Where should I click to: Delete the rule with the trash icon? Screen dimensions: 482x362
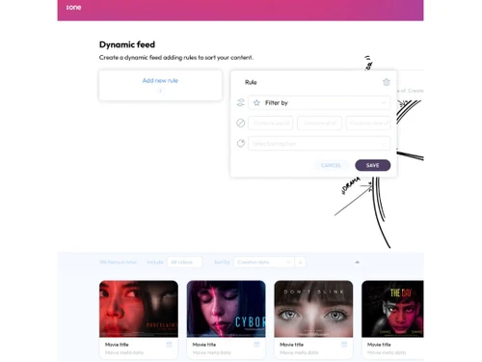pyautogui.click(x=387, y=82)
